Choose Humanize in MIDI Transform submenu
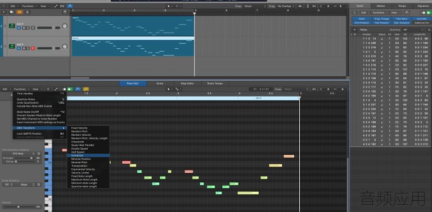Viewport: 432px width, 212px height. 88,156
